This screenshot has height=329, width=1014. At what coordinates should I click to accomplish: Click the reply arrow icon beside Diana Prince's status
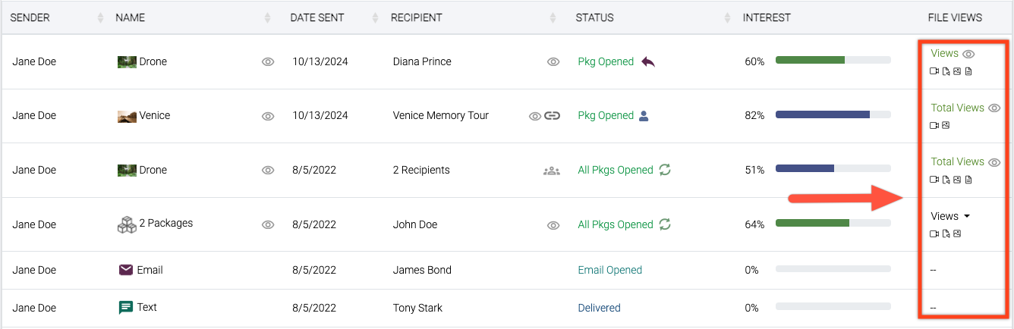647,61
